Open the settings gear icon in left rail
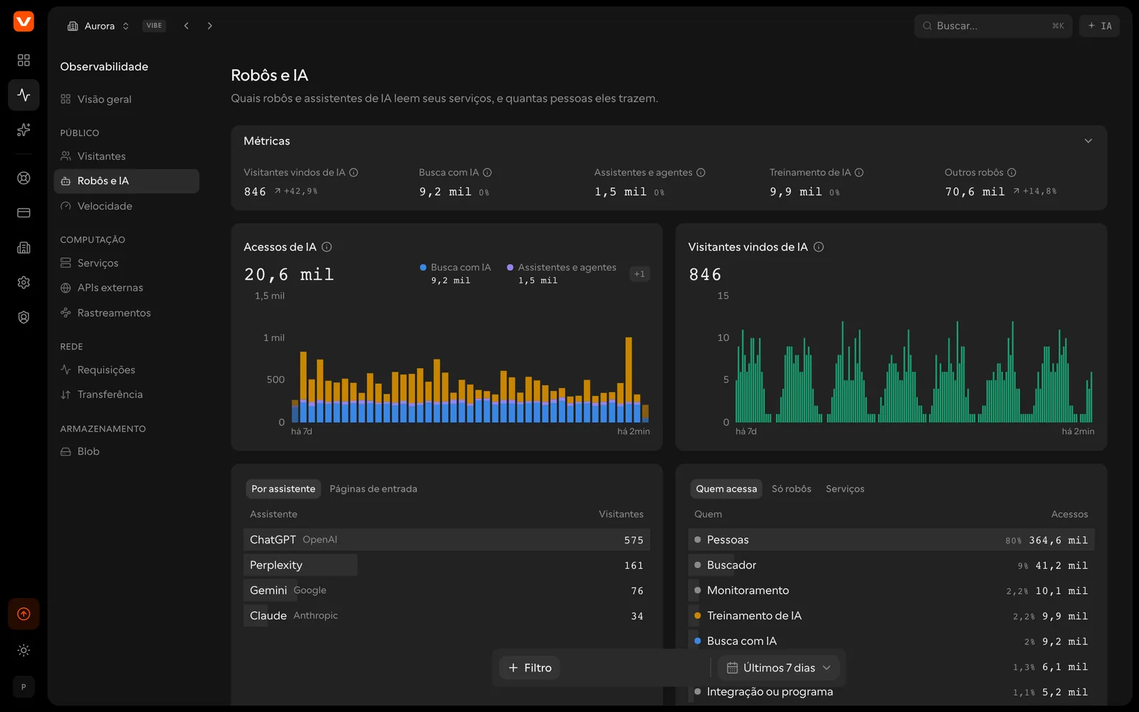 pos(23,283)
